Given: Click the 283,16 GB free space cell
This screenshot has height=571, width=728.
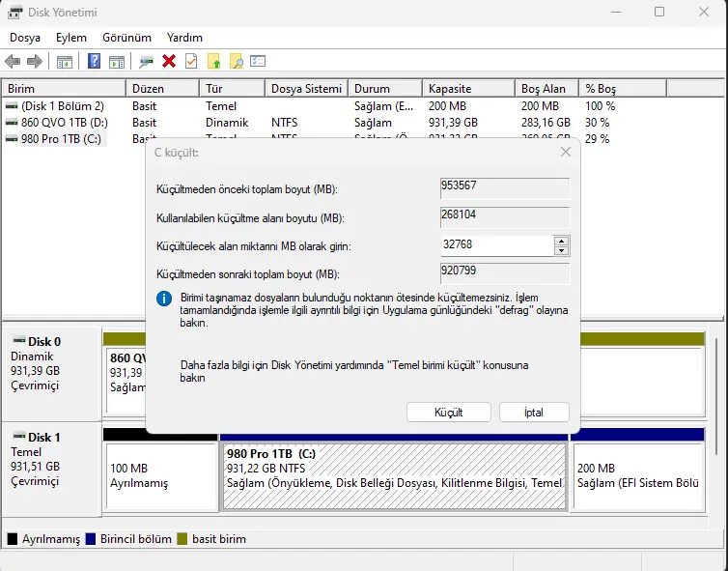Looking at the screenshot, I should (x=546, y=123).
